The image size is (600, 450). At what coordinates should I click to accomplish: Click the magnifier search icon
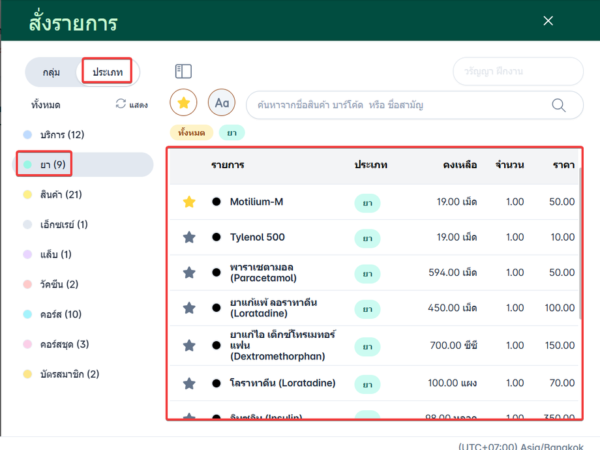tap(559, 105)
